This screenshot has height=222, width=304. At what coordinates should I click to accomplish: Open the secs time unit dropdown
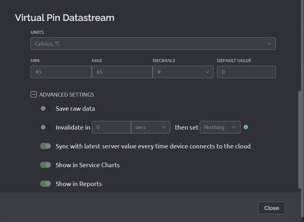point(150,127)
